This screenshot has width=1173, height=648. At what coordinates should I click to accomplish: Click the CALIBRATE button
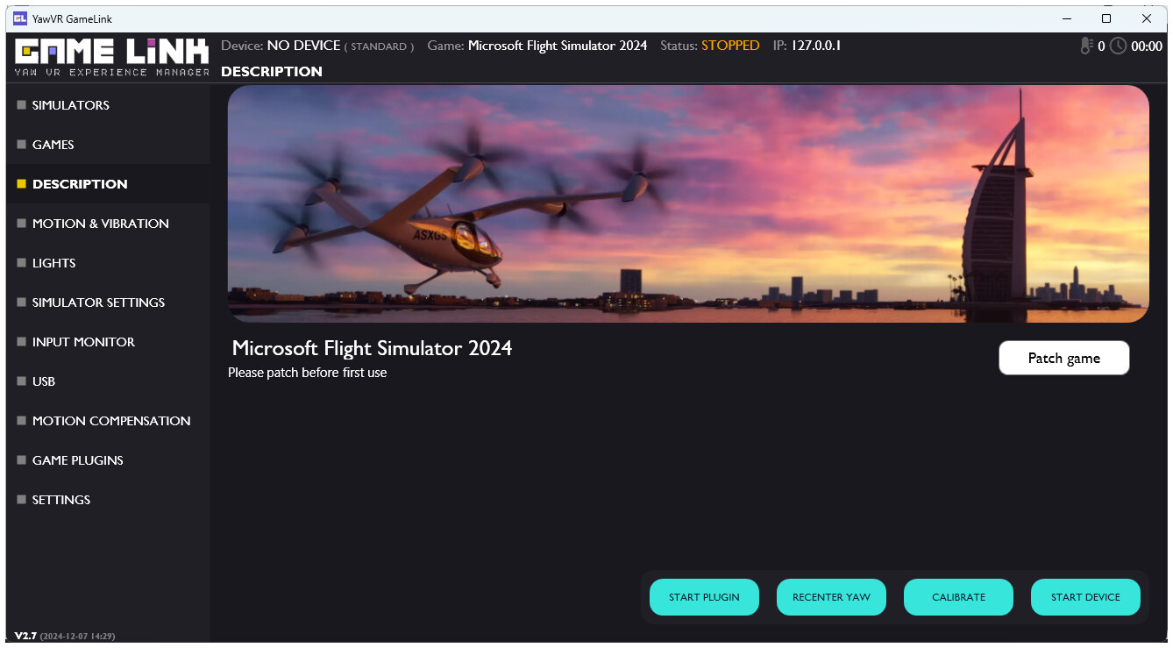point(958,597)
